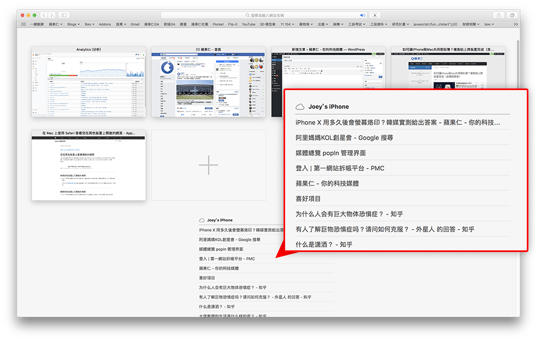Mute audio via the blue speaker icon
537x341 pixels.
362,15
